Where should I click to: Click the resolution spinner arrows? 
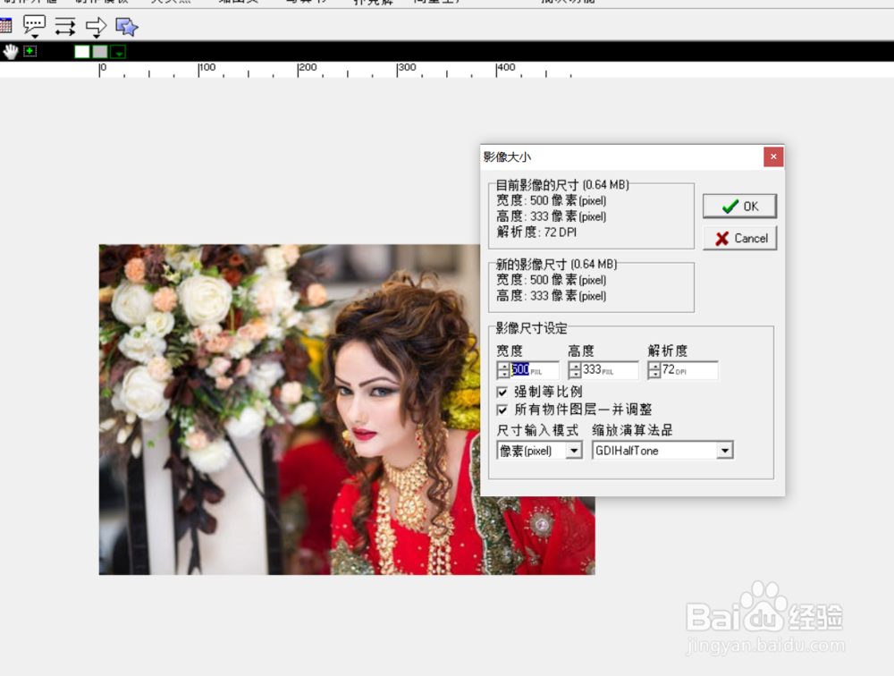[x=654, y=370]
